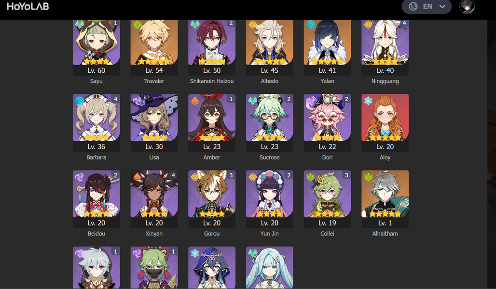Click the Shikanoin Heizou name label
496x289 pixels.
(x=212, y=81)
